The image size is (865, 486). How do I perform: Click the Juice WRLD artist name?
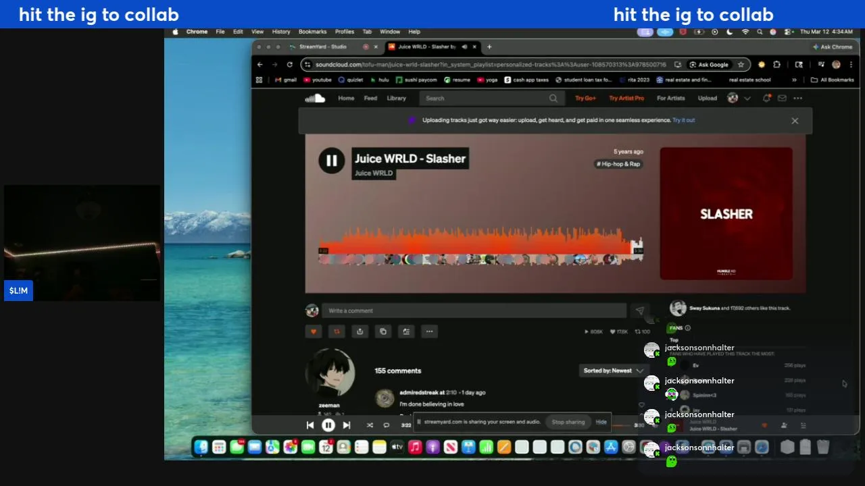click(374, 173)
